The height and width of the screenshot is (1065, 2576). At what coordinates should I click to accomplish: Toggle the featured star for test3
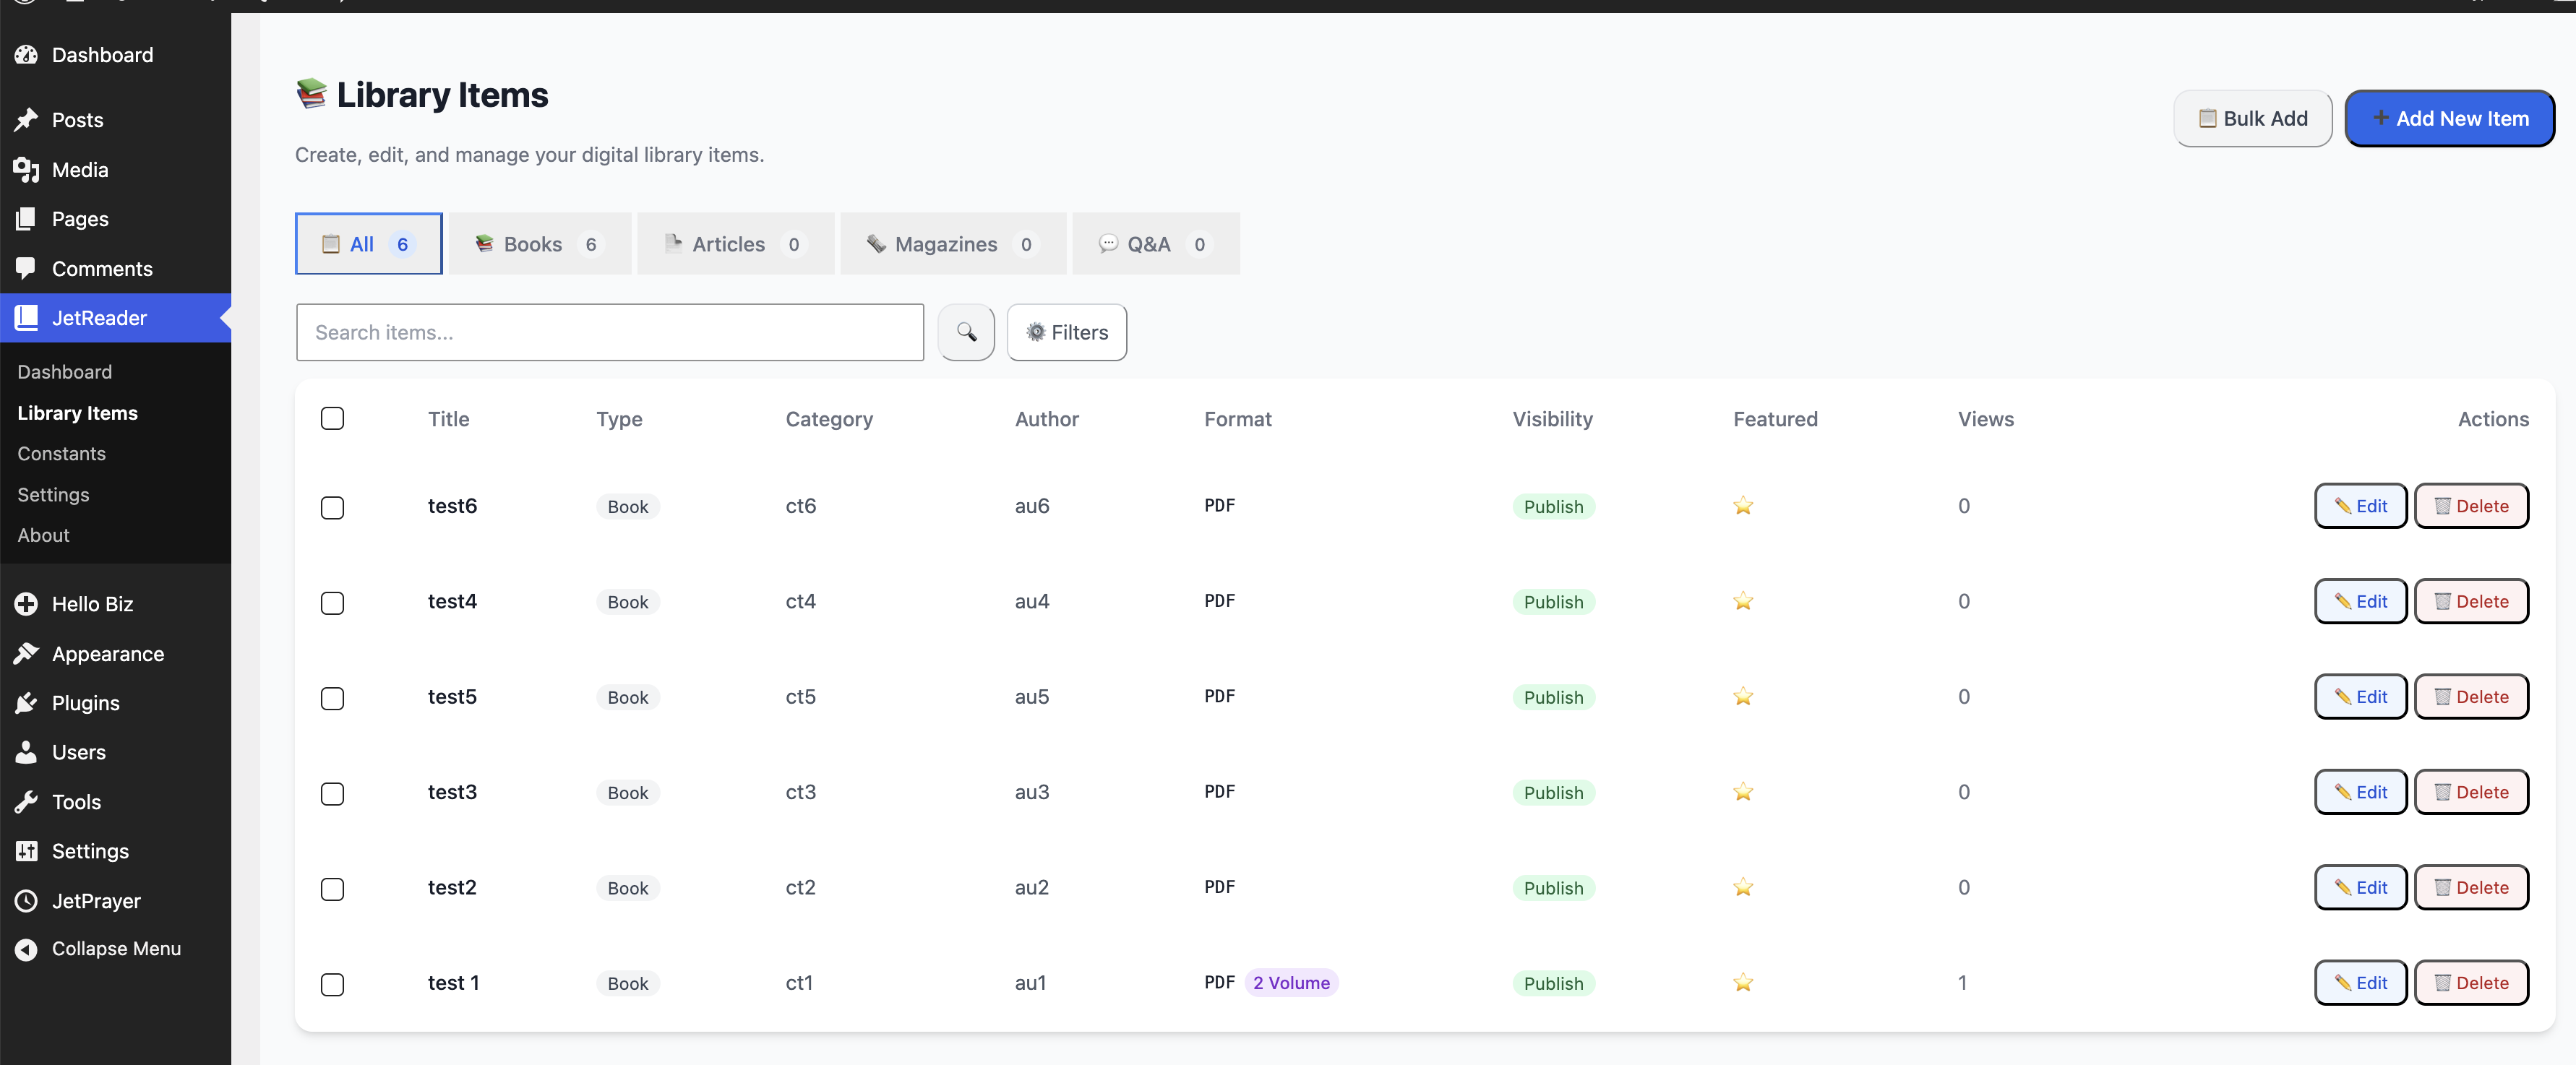[x=1743, y=792]
